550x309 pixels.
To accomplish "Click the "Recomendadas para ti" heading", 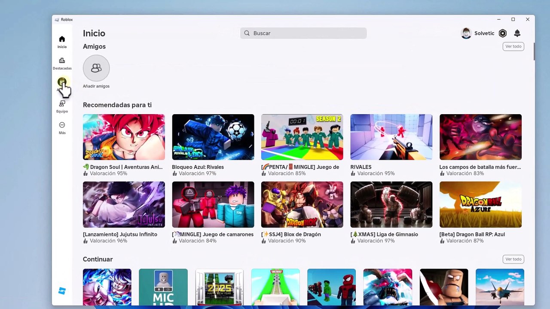I will (x=117, y=105).
